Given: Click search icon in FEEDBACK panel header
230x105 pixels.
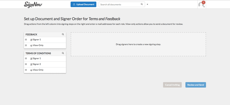Looking at the screenshot, I should 63,34.
